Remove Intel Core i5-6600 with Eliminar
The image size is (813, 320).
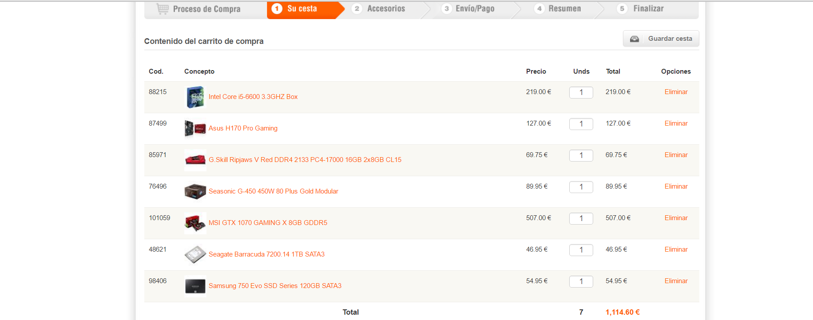coord(676,92)
